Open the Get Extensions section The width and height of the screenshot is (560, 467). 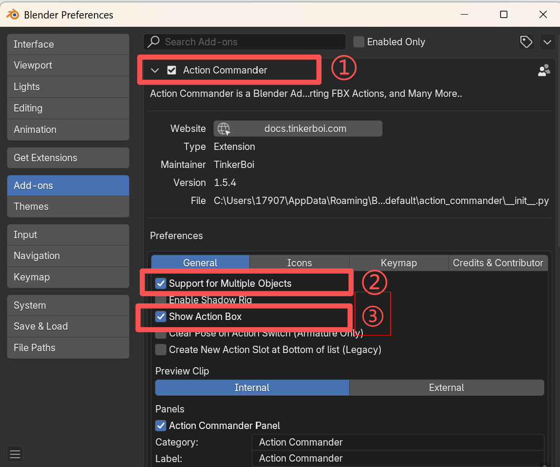click(68, 158)
